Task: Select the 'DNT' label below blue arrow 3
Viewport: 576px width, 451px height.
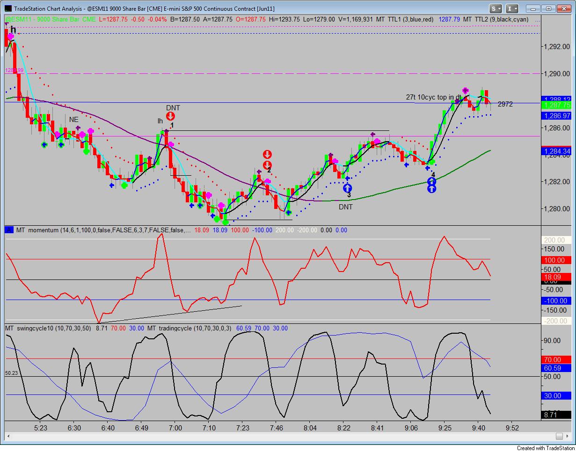Action: [x=346, y=207]
